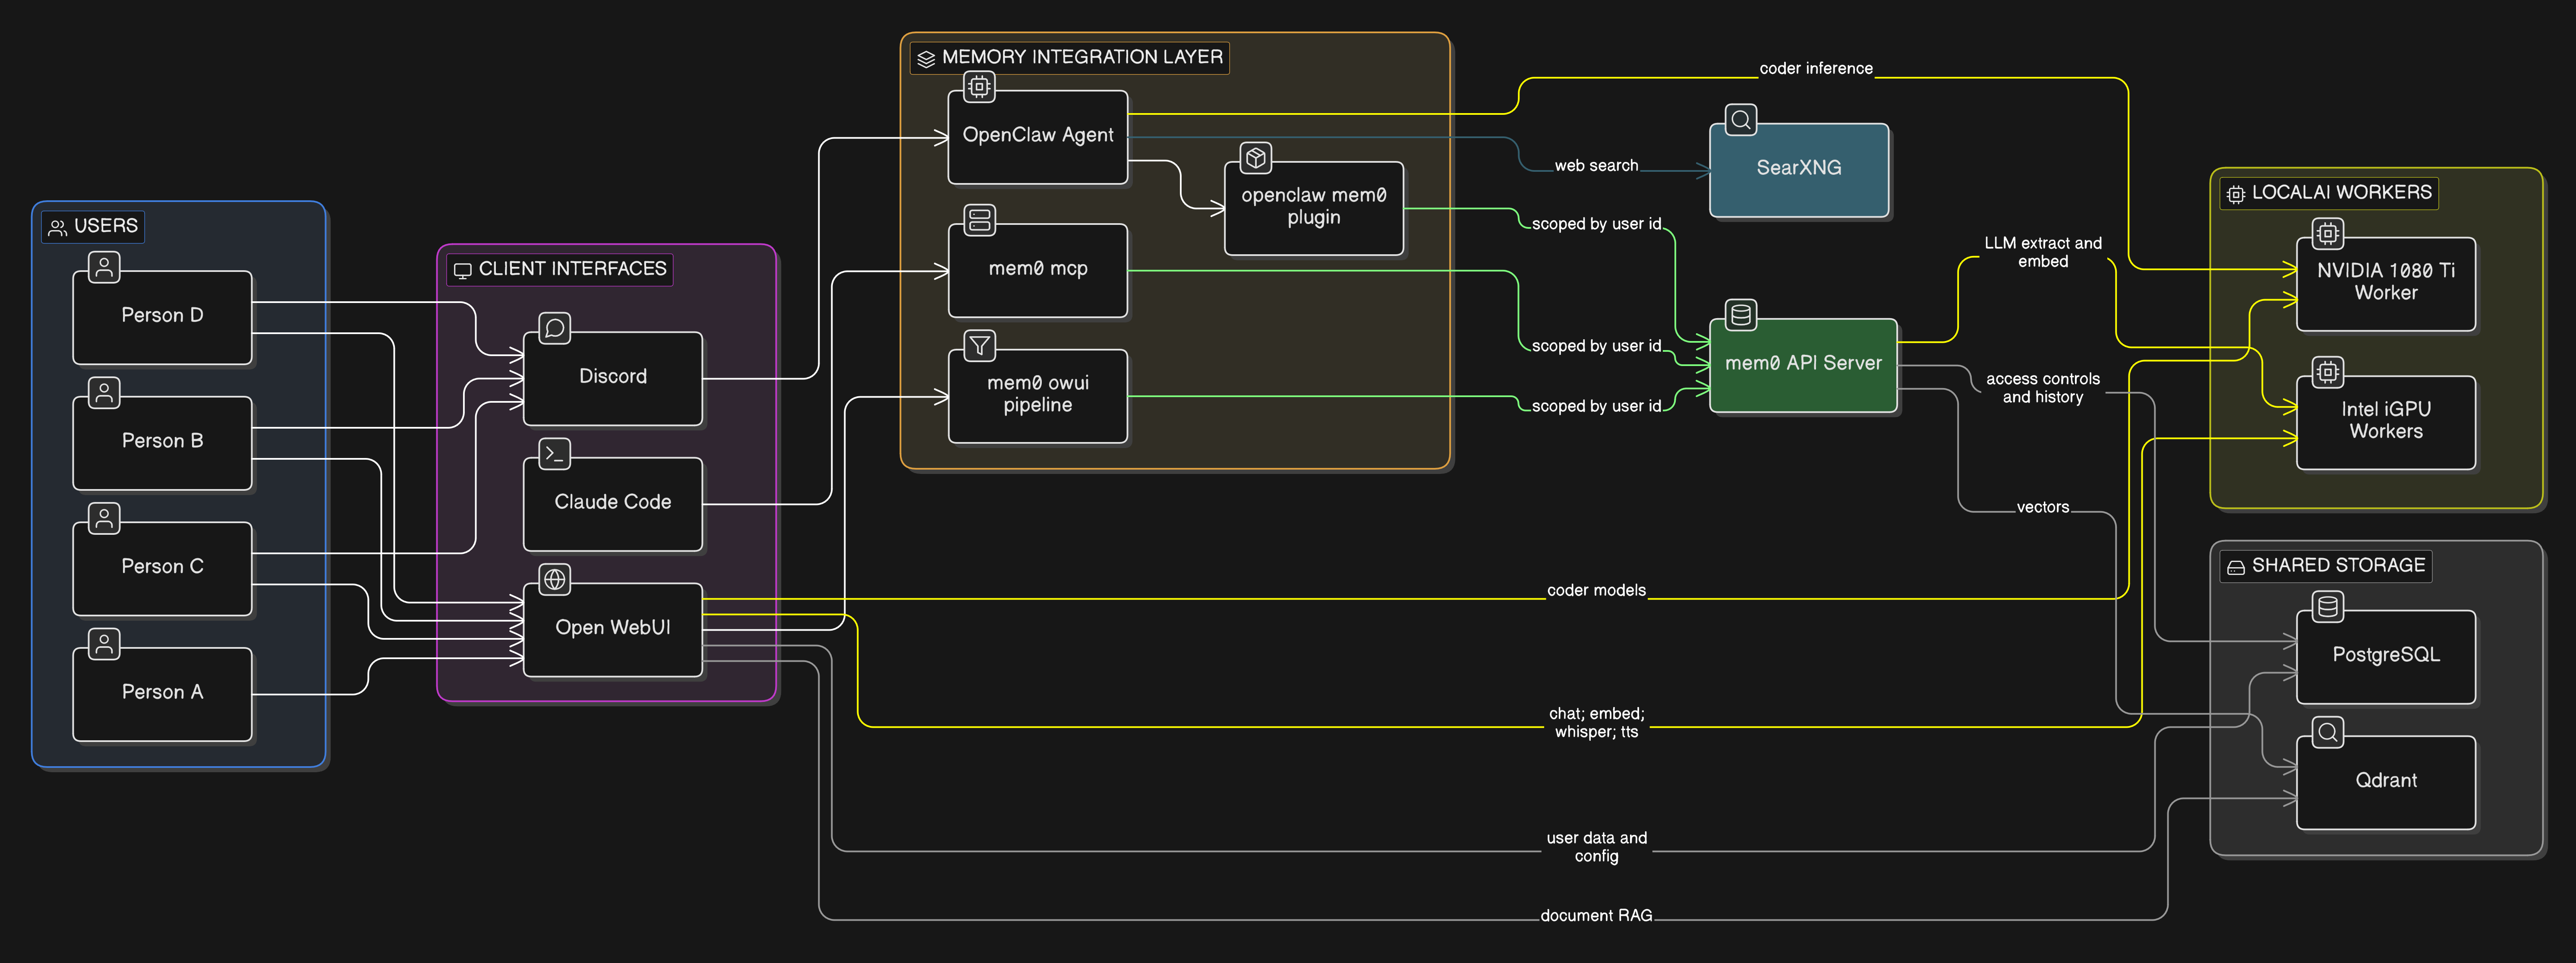Click the CPU icon on NVIDIA 1080 Ti Worker
This screenshot has width=2576, height=963.
(x=2328, y=233)
